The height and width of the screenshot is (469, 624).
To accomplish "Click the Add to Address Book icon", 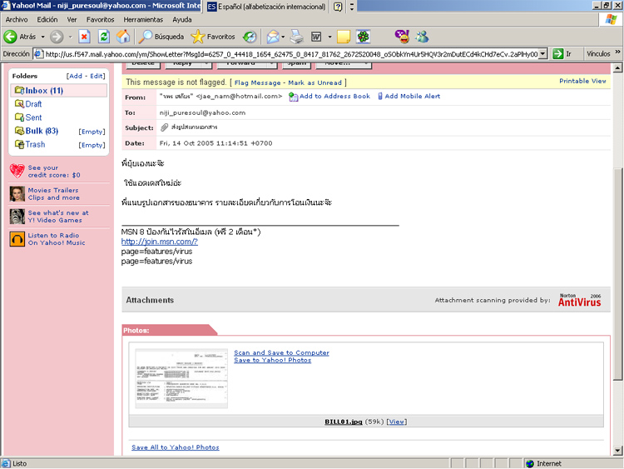I will click(x=294, y=97).
